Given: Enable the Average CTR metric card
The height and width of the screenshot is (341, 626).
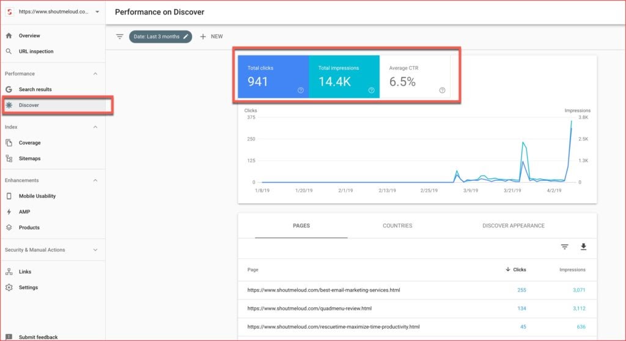Looking at the screenshot, I should pyautogui.click(x=414, y=76).
